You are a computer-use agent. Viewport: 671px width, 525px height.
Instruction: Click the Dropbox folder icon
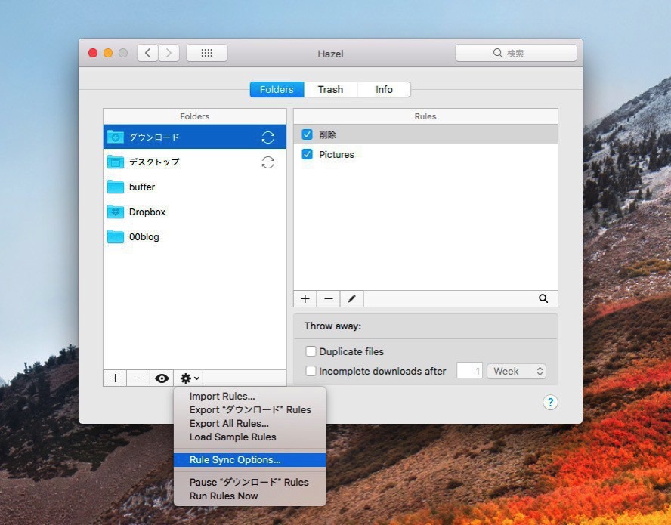click(115, 212)
